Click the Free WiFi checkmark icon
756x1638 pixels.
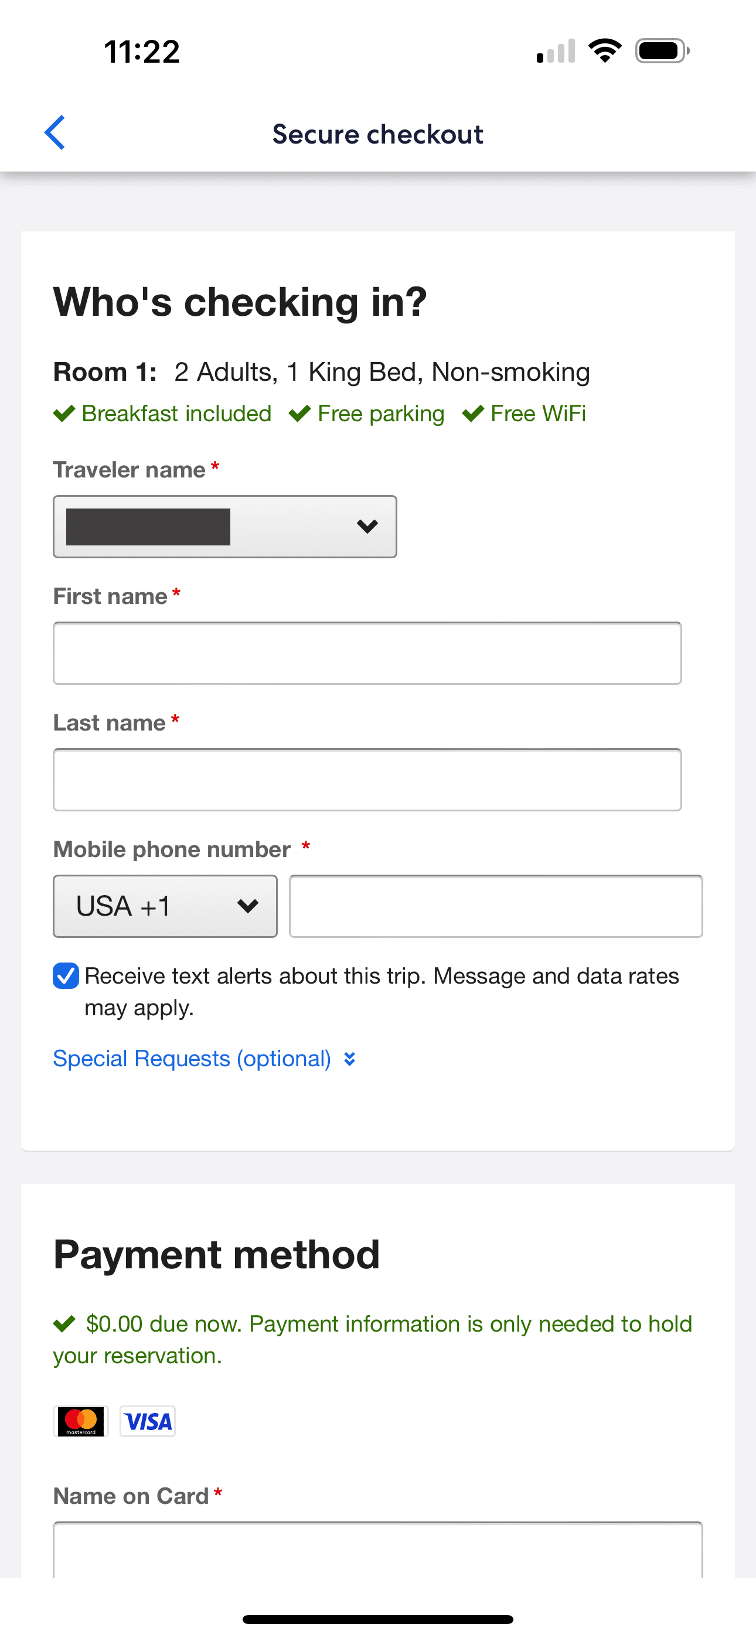coord(473,414)
